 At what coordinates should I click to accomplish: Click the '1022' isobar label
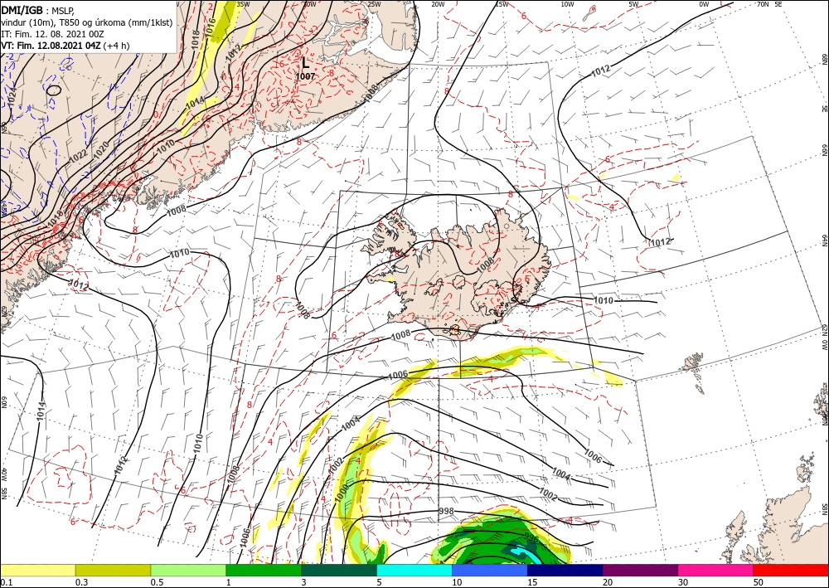[x=78, y=157]
